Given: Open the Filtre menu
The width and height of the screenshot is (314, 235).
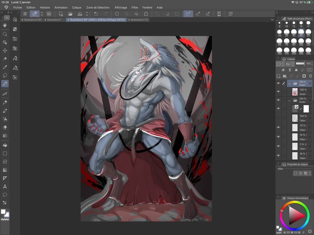Looking at the screenshot, I should [134, 7].
